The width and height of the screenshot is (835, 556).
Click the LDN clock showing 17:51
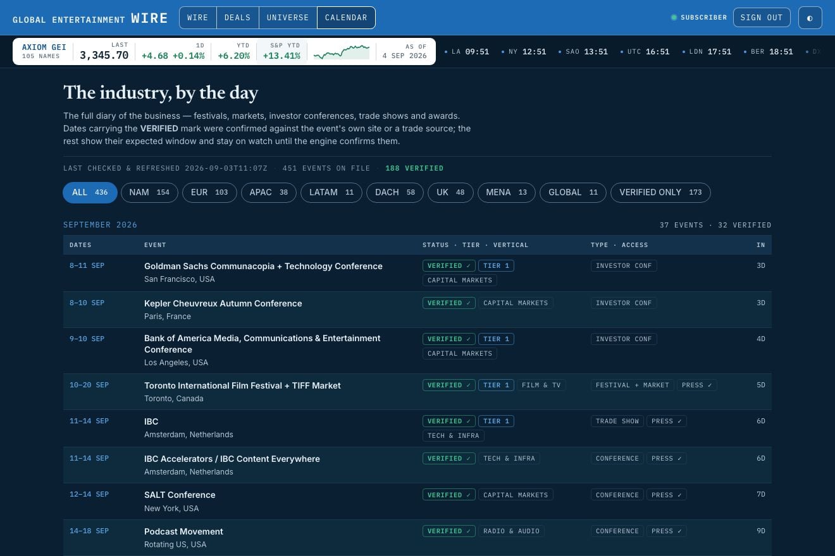tap(707, 52)
